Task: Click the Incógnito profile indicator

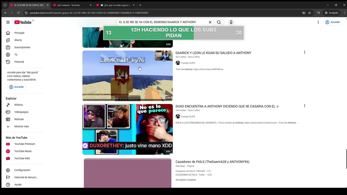Action: [x=332, y=13]
